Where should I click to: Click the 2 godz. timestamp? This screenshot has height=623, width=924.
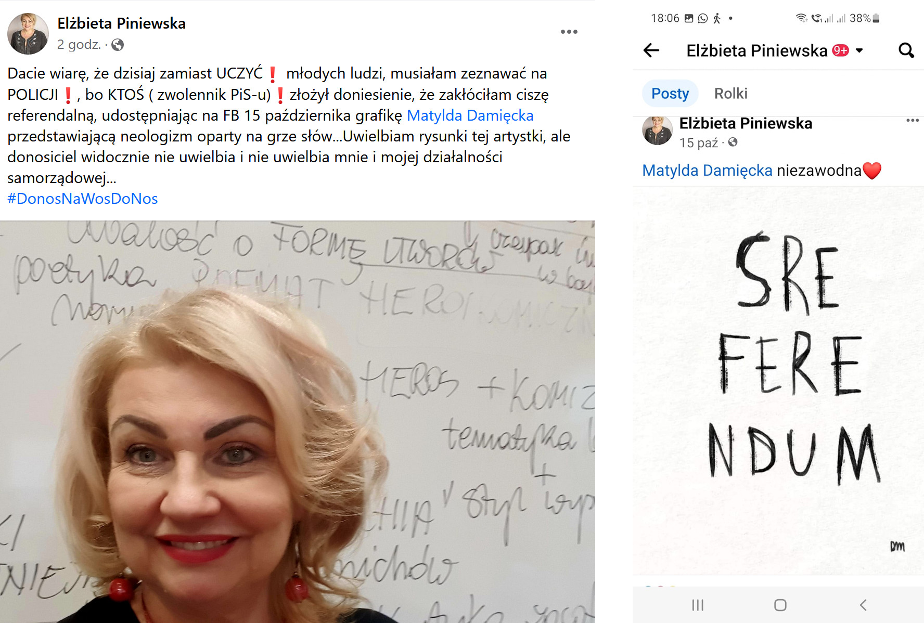pyautogui.click(x=79, y=45)
